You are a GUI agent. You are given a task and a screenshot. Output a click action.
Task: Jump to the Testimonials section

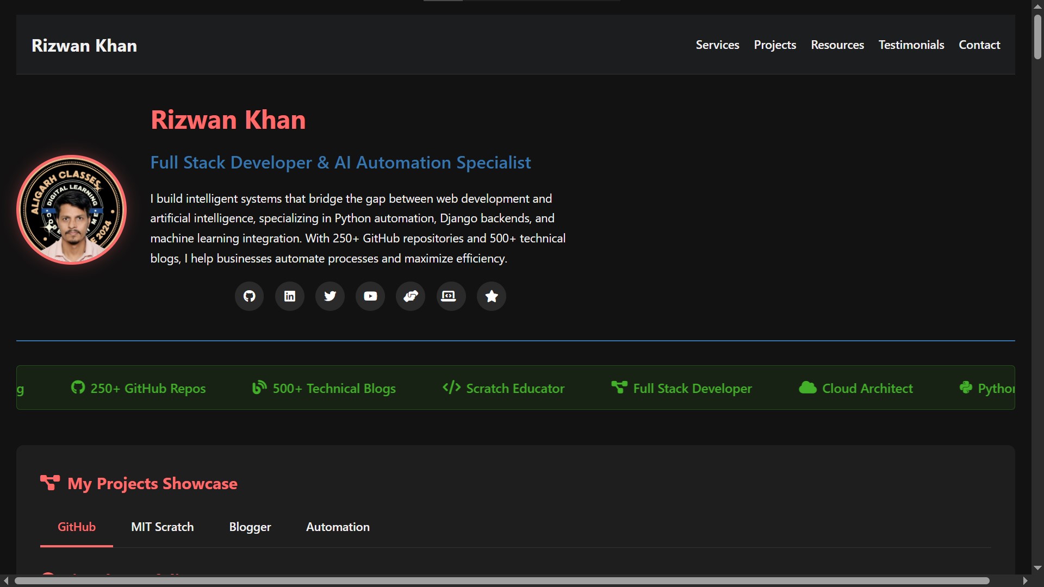point(911,45)
